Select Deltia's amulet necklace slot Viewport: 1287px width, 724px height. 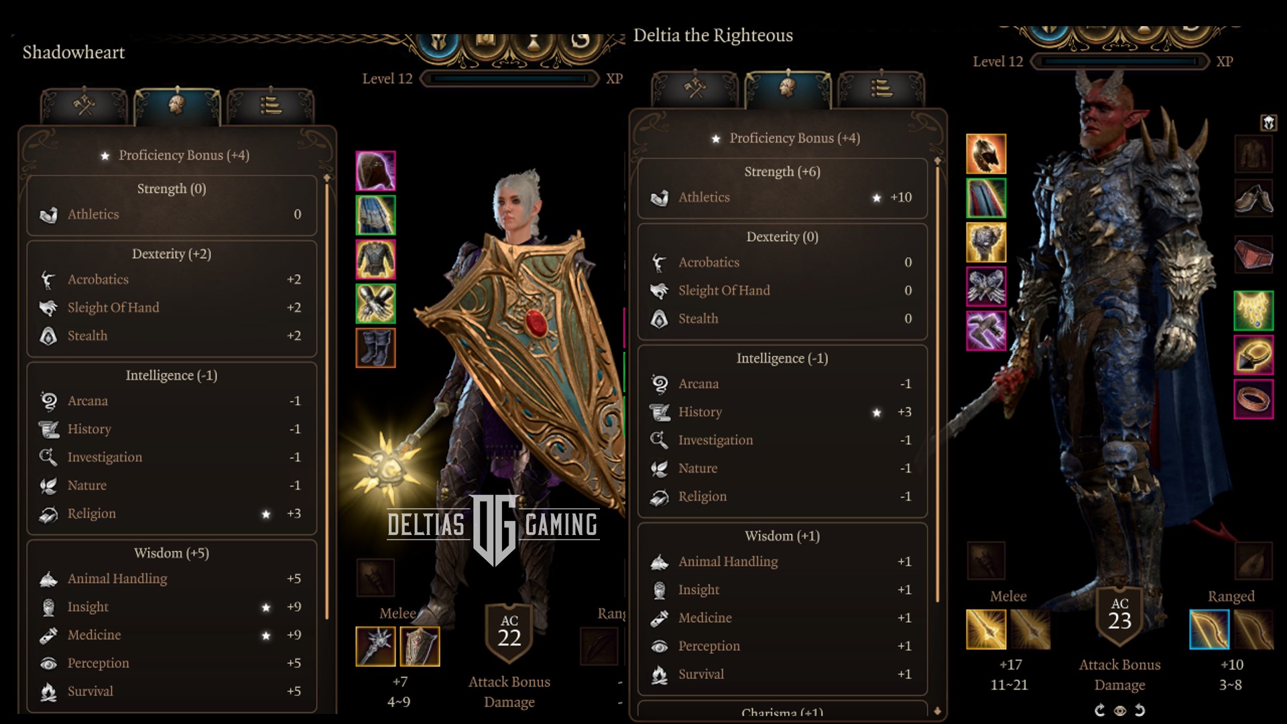click(x=1253, y=310)
